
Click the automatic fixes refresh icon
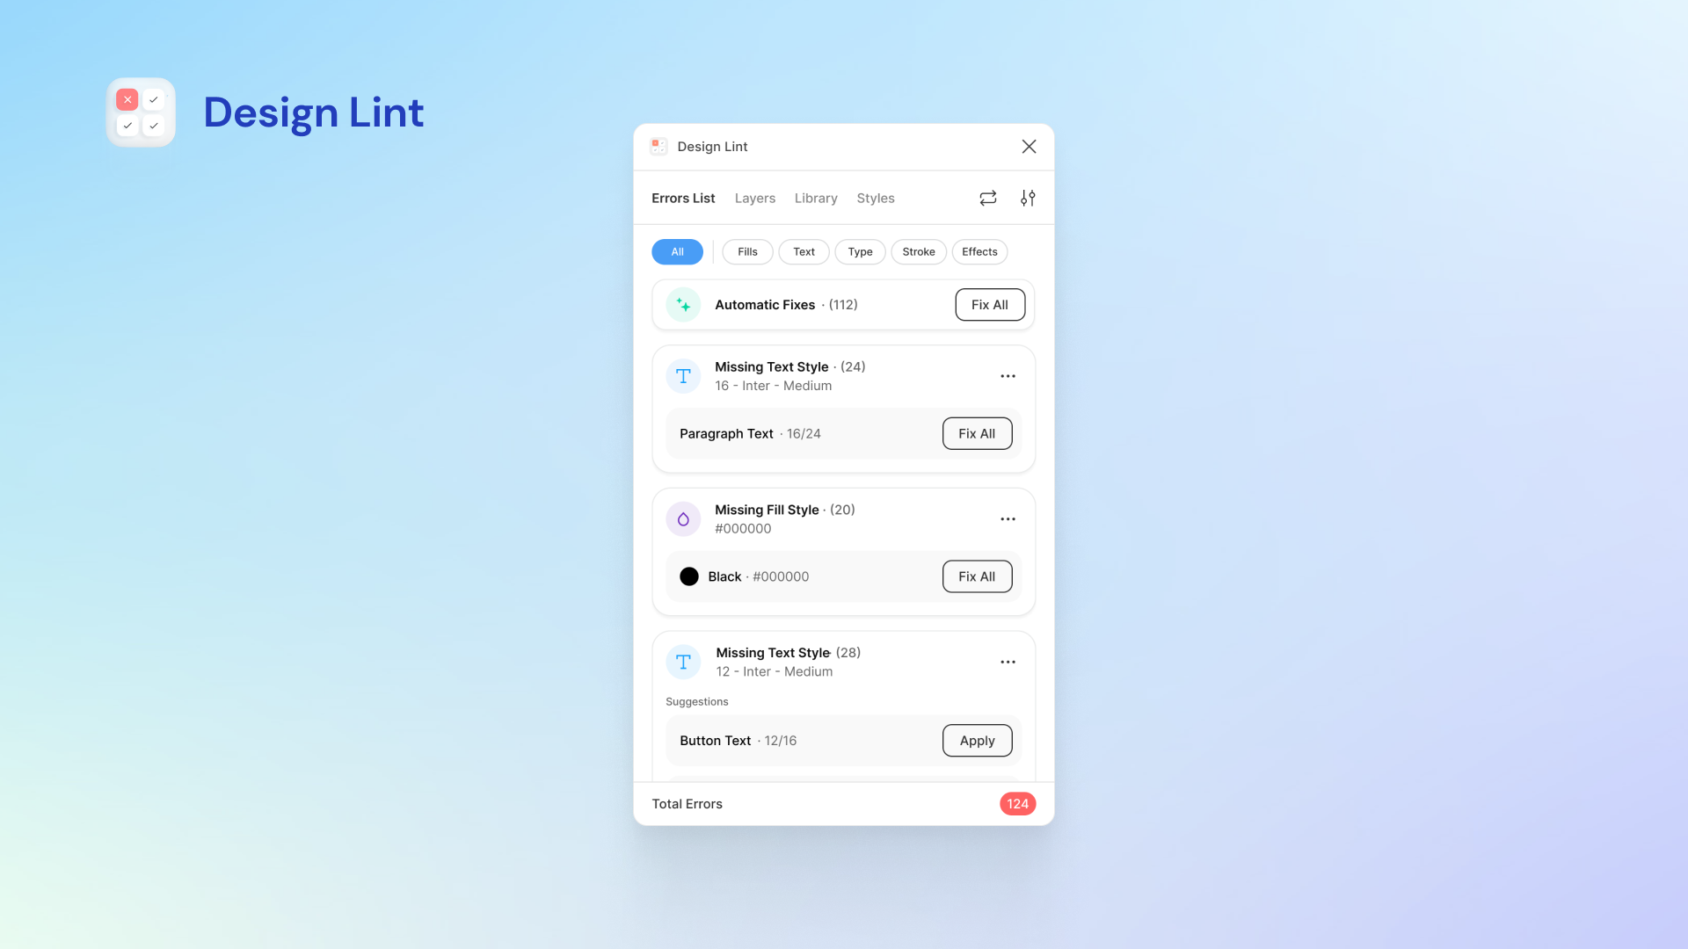[x=988, y=197]
